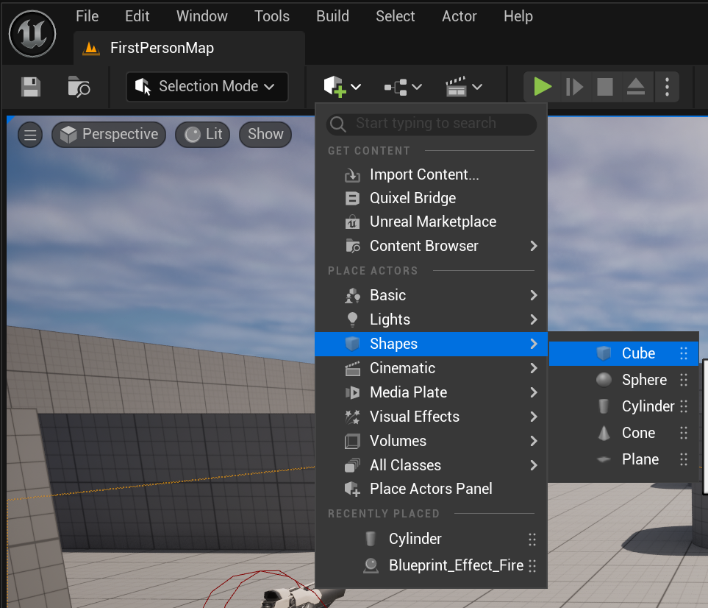This screenshot has height=608, width=708.
Task: Save the current level with the floppy disk icon
Action: 31,87
